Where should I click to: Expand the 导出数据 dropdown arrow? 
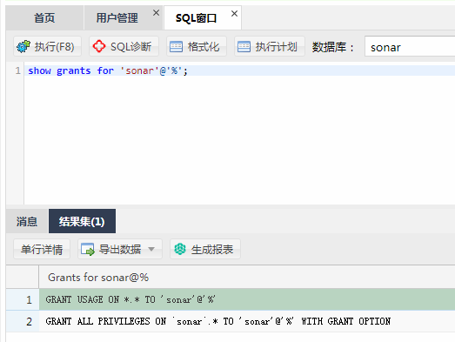click(x=151, y=249)
